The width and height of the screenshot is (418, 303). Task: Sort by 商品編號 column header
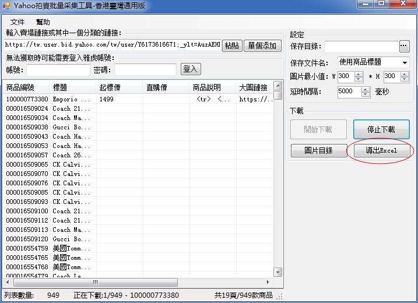click(x=26, y=87)
